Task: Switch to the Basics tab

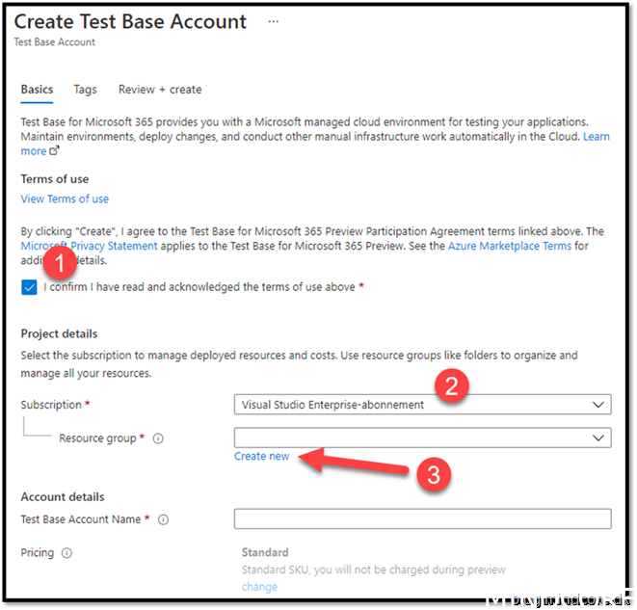Action: pyautogui.click(x=38, y=90)
